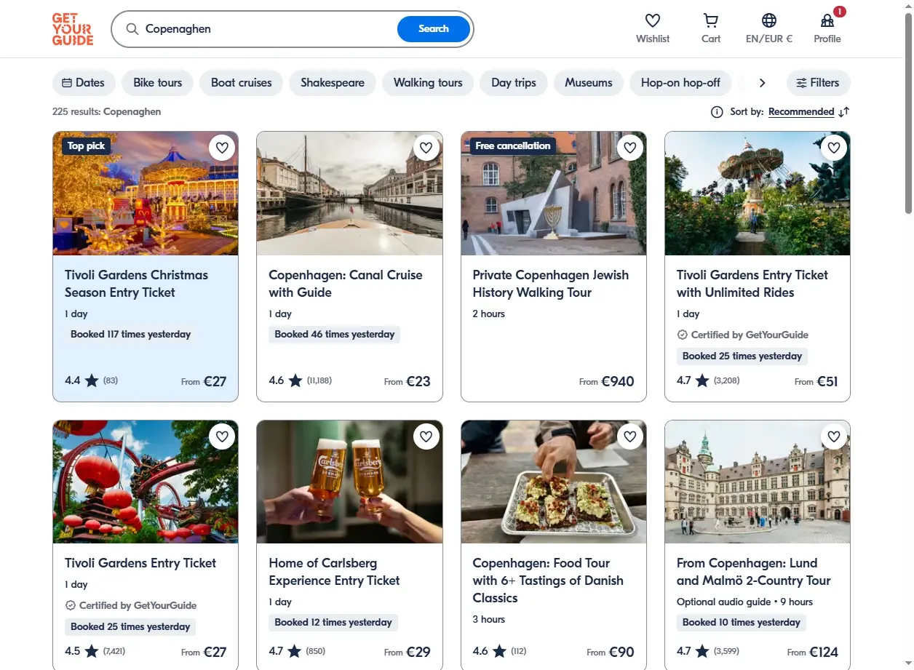
Task: Click the Danish open sandwiches thumbnail
Action: [554, 482]
